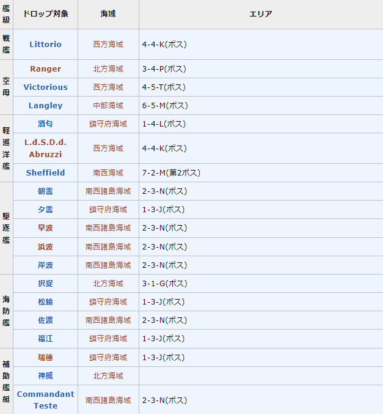Select the 3-1-G(ボス) area cell
The height and width of the screenshot is (414, 383).
click(261, 284)
